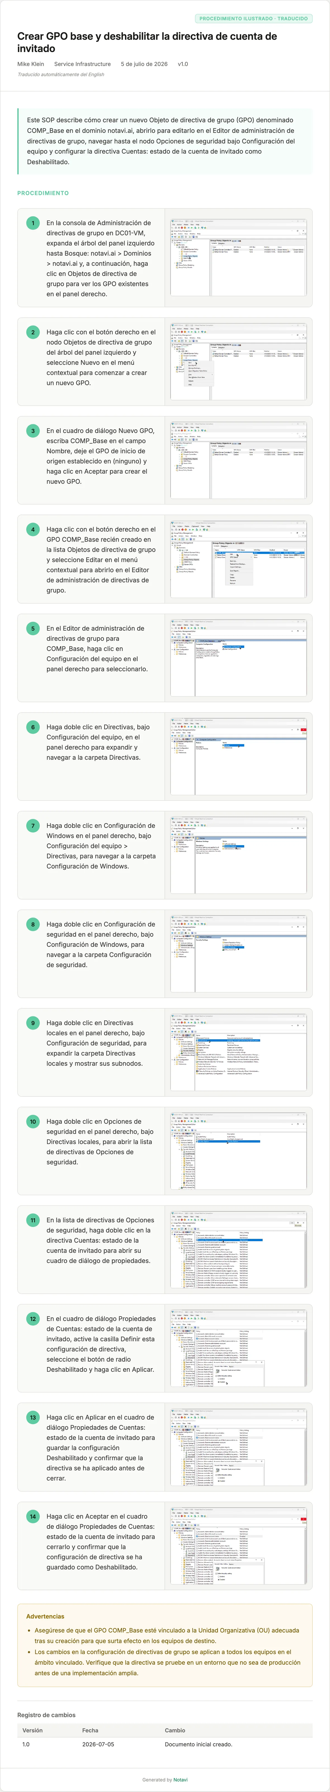Click 'Traducido automáticamente del English' note

[61, 74]
